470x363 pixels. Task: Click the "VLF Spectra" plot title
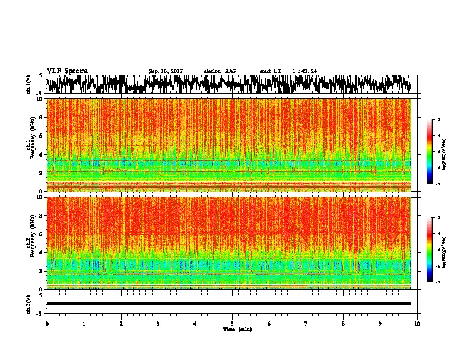(x=67, y=71)
